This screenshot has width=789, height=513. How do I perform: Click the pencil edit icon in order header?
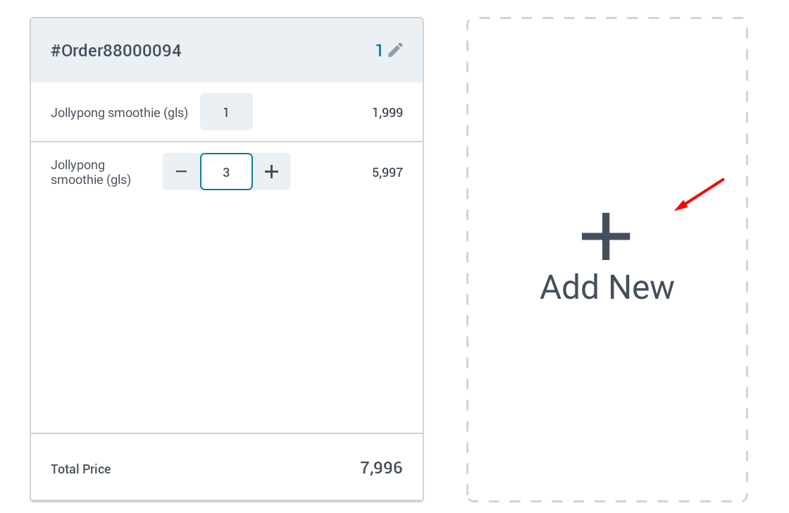(395, 50)
